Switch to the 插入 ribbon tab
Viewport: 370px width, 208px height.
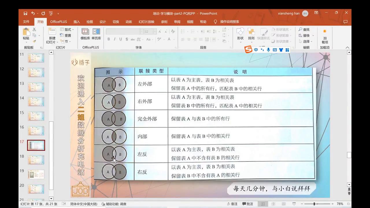(76, 21)
